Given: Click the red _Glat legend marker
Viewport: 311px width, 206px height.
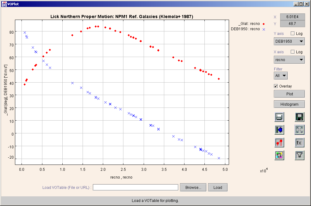Looking at the screenshot, I should tap(264, 24).
